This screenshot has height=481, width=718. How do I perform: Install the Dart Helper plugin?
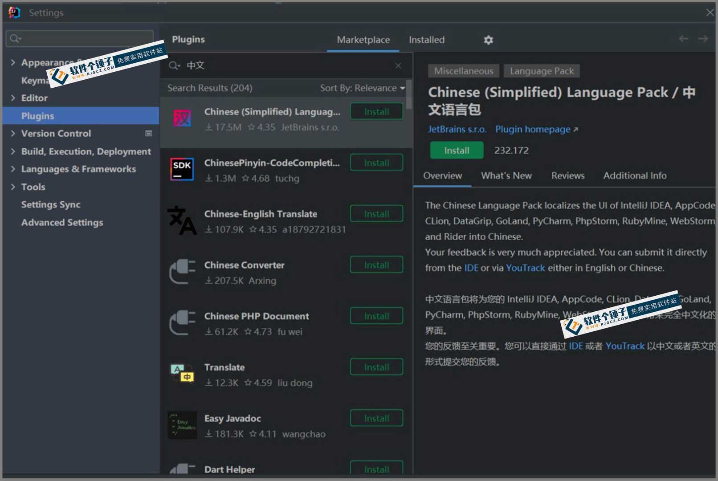tap(376, 468)
